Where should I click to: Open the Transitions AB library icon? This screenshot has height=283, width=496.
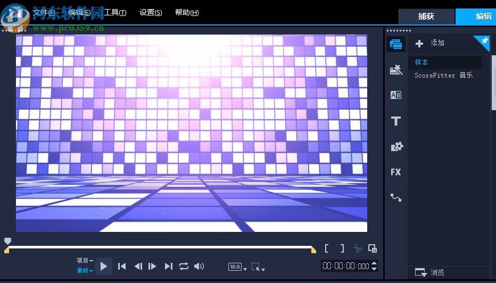pyautogui.click(x=396, y=95)
